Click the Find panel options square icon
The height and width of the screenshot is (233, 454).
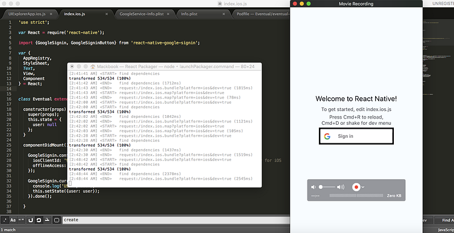[57, 220]
